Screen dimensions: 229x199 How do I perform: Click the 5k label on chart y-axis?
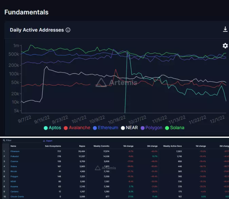(16, 111)
